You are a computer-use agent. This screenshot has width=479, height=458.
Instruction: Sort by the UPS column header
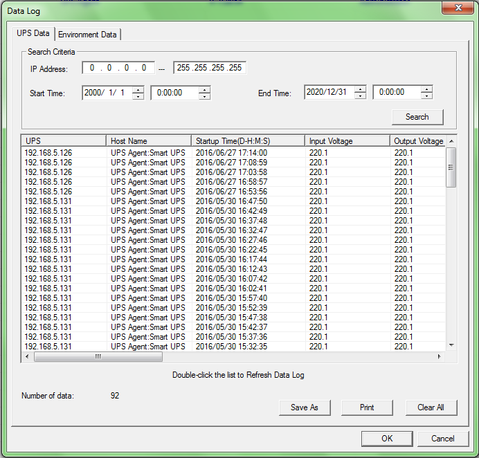pyautogui.click(x=64, y=141)
